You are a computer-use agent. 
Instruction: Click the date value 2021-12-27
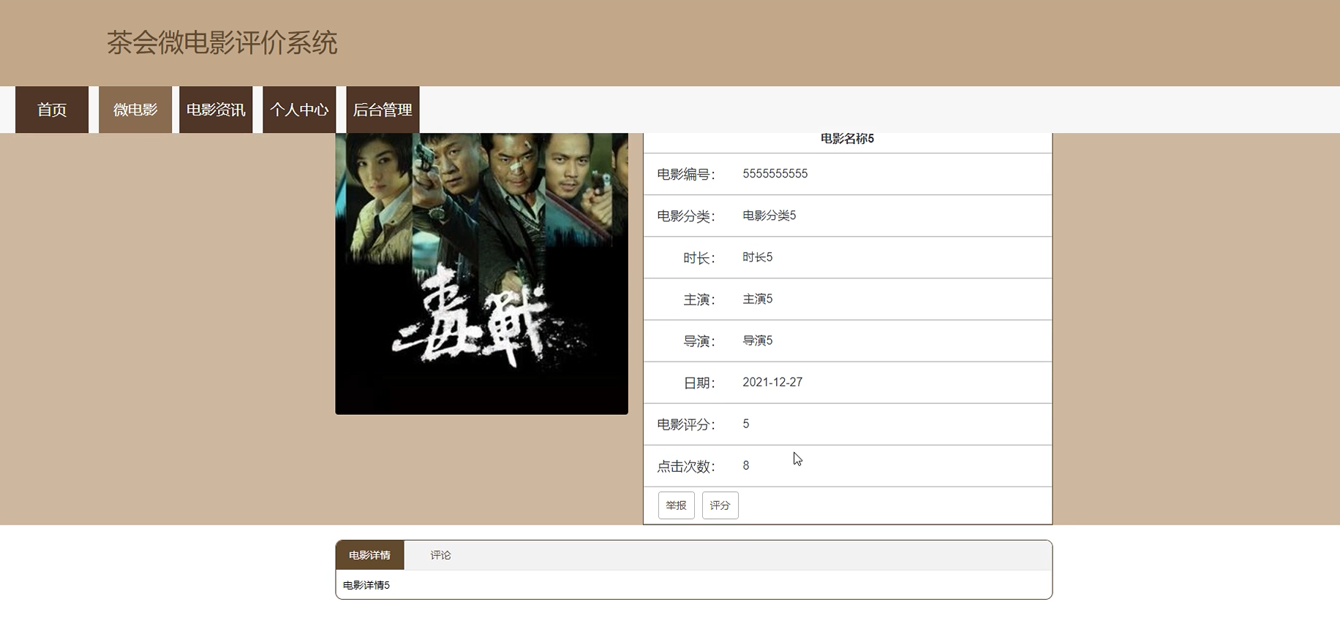click(x=772, y=382)
